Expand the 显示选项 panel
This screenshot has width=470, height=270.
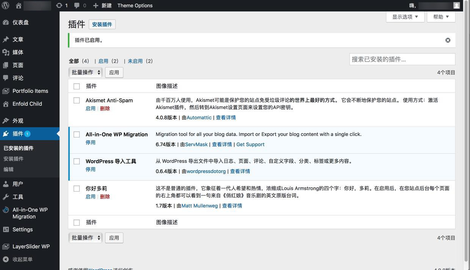(405, 17)
